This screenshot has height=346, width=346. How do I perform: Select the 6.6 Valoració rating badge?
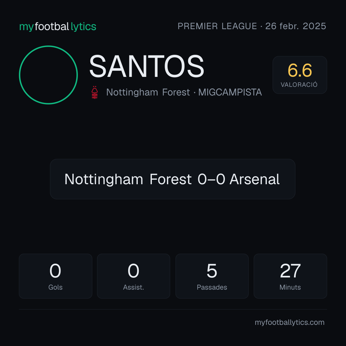(300, 75)
